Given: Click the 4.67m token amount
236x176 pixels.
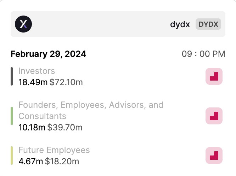Looking at the screenshot, I should click(x=31, y=162).
